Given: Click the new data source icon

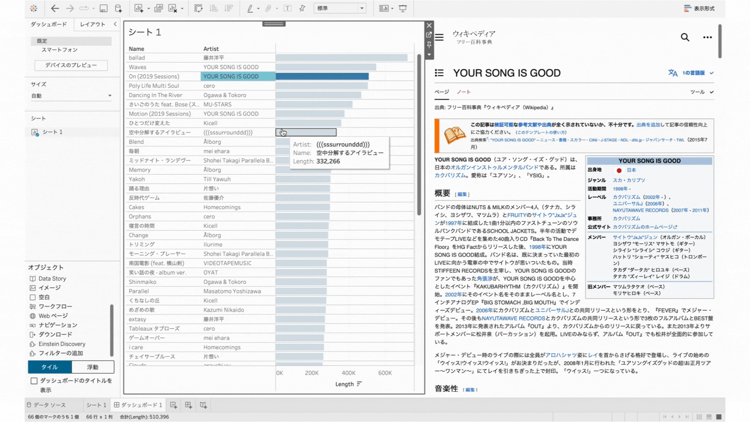Looking at the screenshot, I should point(118,8).
